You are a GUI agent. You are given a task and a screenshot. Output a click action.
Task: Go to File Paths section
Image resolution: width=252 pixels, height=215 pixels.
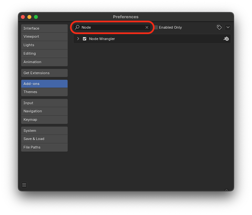44,147
